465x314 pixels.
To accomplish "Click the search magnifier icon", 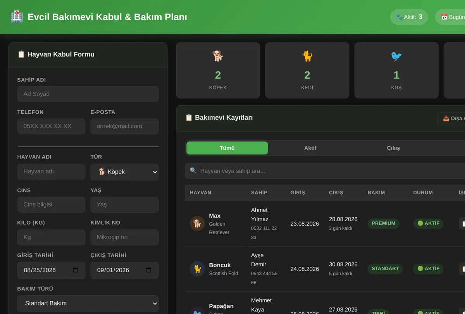I will point(193,171).
